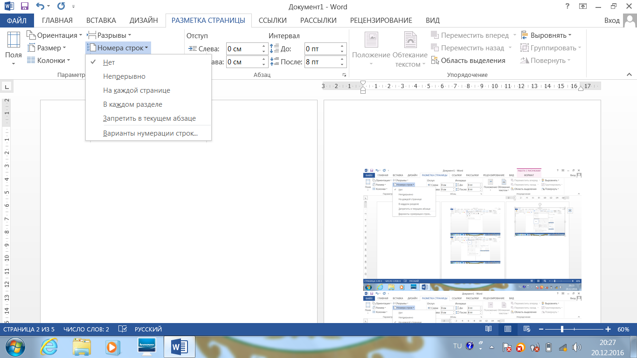The width and height of the screenshot is (637, 358).
Task: Click the wireless signal bars tray icon
Action: pyautogui.click(x=563, y=347)
